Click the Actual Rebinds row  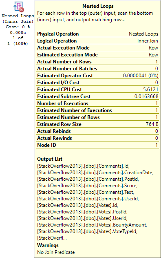(97, 131)
